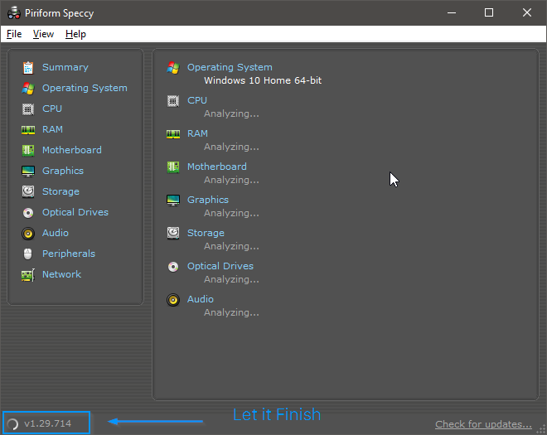Click Analyzing text under Motherboard heading

point(231,180)
